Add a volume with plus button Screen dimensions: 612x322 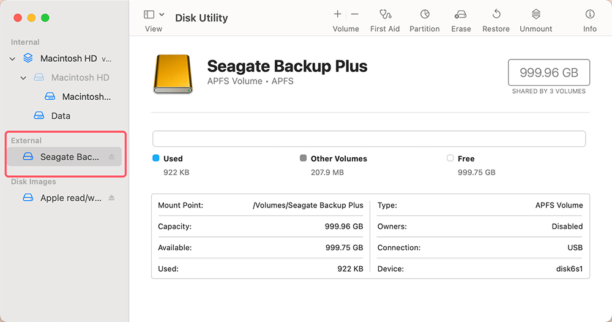click(x=337, y=14)
